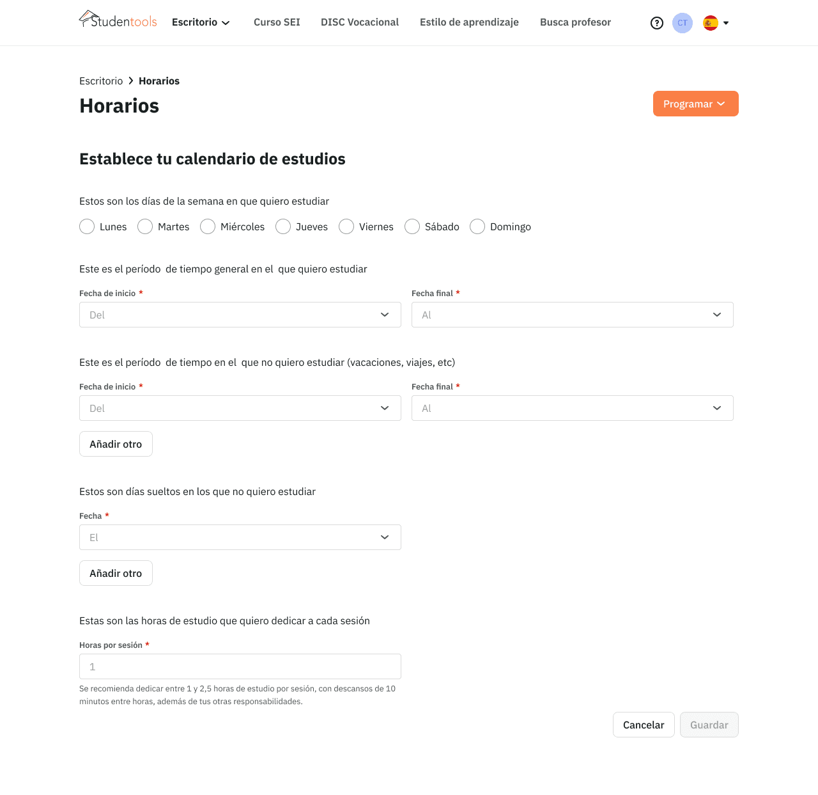This screenshot has height=795, width=818.
Task: Enable studying on Miércoles
Action: click(207, 226)
